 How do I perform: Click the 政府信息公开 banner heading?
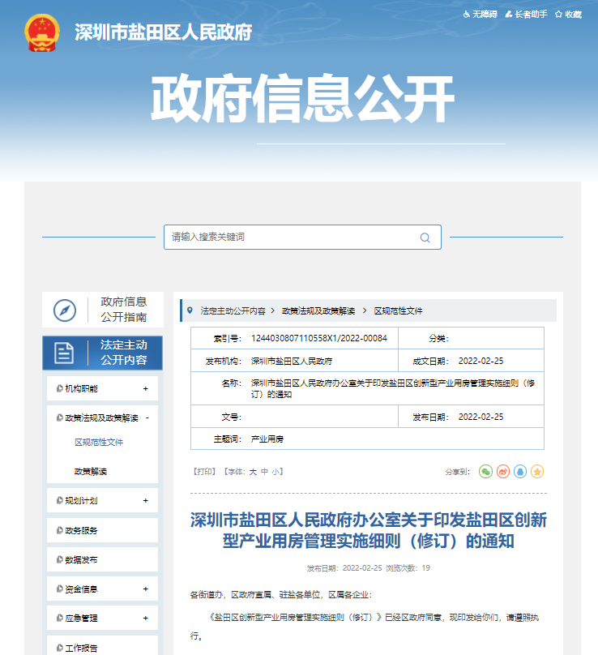[x=302, y=99]
